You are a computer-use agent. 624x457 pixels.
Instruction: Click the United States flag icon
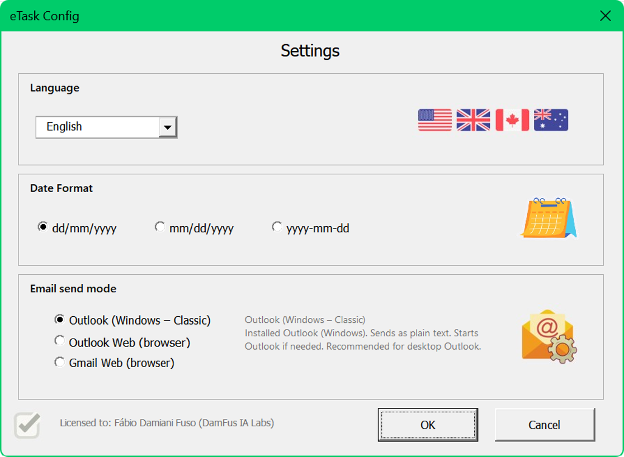pos(434,120)
